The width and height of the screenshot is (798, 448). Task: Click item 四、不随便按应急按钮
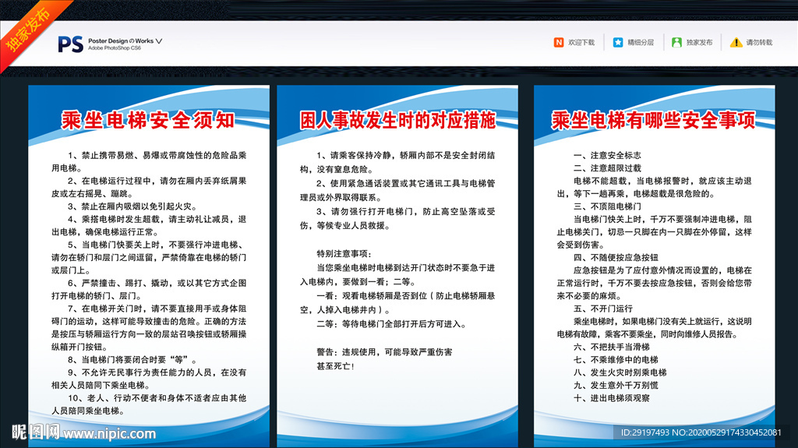616,257
